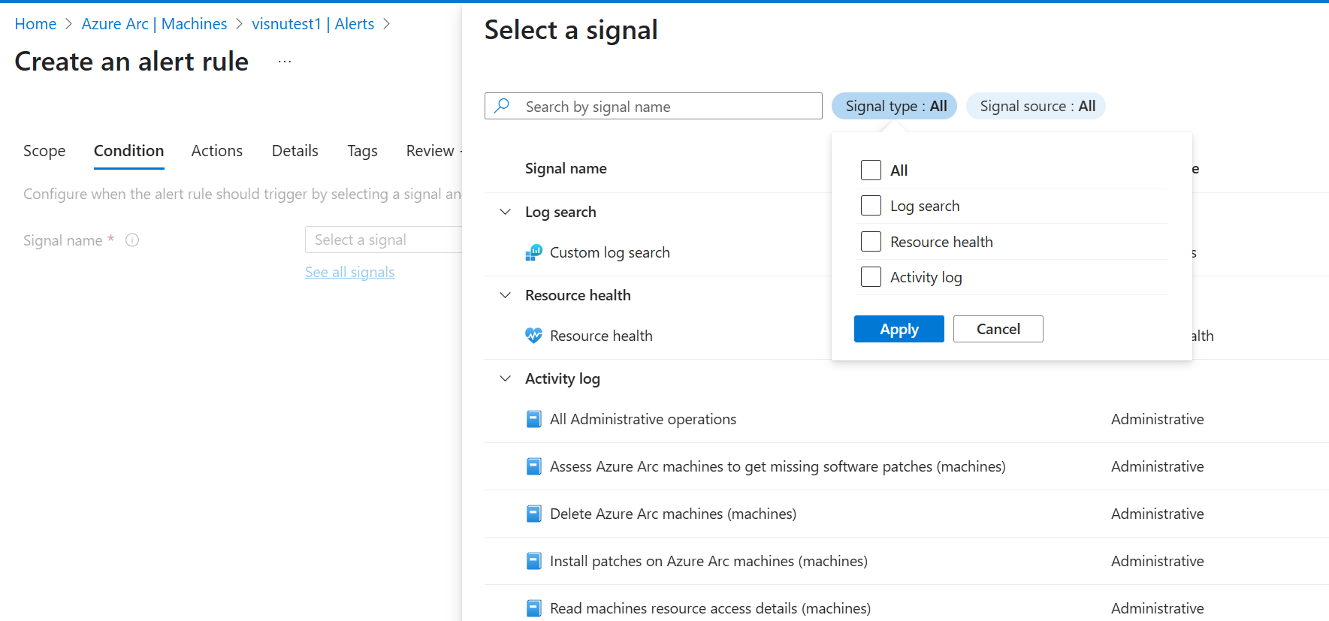Image resolution: width=1329 pixels, height=621 pixels.
Task: Click the Resource health heart icon
Action: [x=533, y=336]
